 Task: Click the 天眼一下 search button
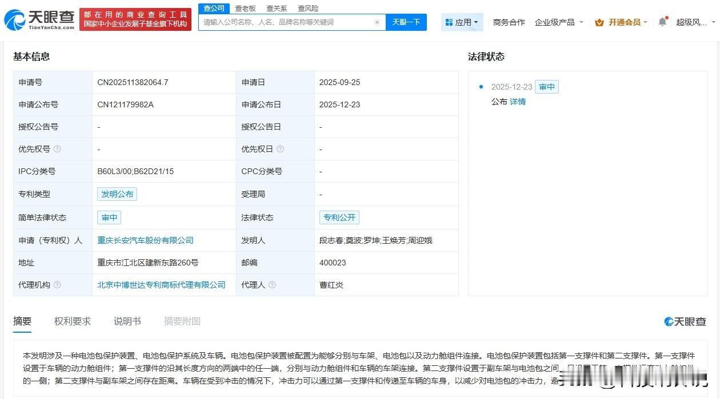click(406, 22)
